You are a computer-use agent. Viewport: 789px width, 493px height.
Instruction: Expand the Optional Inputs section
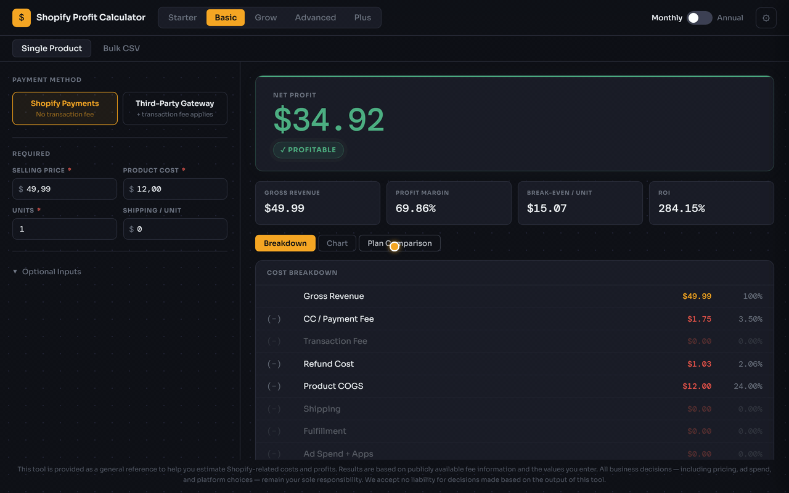47,272
